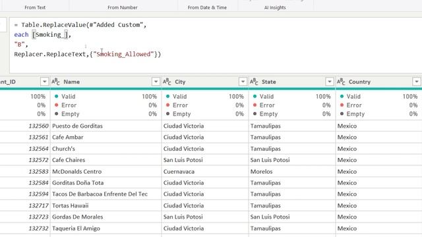This screenshot has height=237, width=422.
Task: Click the Country column data type icon
Action: (341, 82)
